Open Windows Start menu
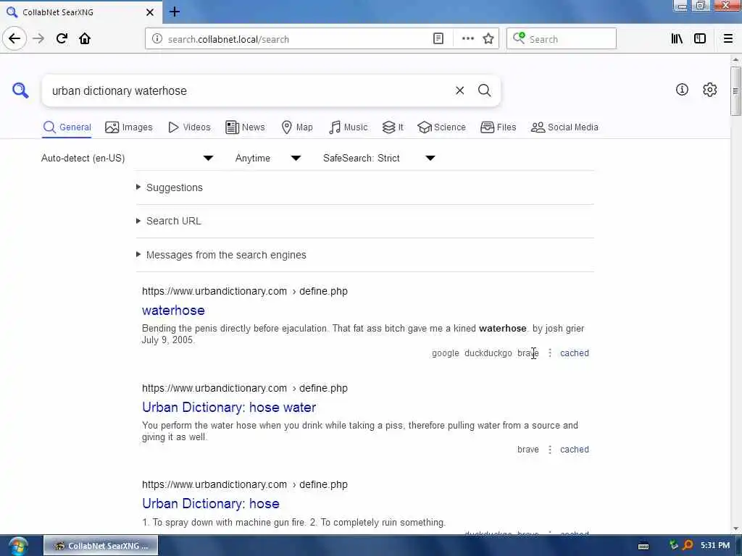This screenshot has width=742, height=556. [x=17, y=546]
